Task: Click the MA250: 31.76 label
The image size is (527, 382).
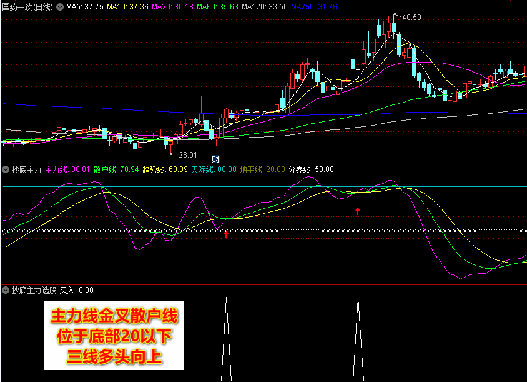Action: [x=314, y=7]
